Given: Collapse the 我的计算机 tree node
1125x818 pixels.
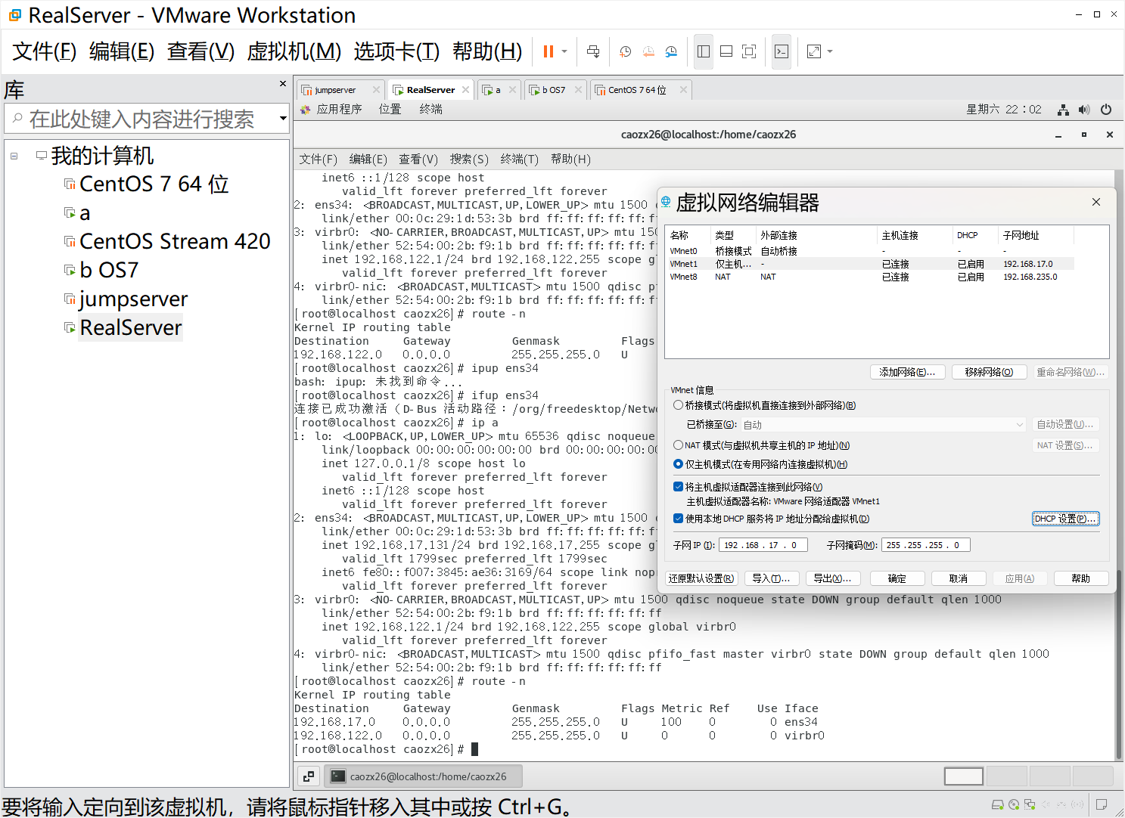Looking at the screenshot, I should (14, 156).
